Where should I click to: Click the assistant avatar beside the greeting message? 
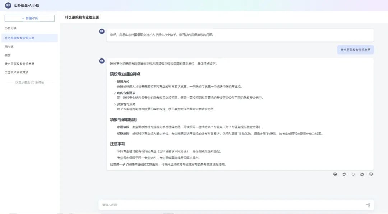[102, 32]
